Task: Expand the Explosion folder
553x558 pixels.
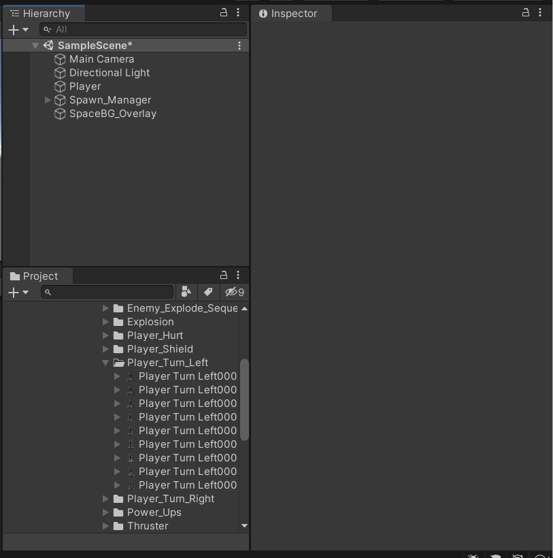Action: point(105,322)
